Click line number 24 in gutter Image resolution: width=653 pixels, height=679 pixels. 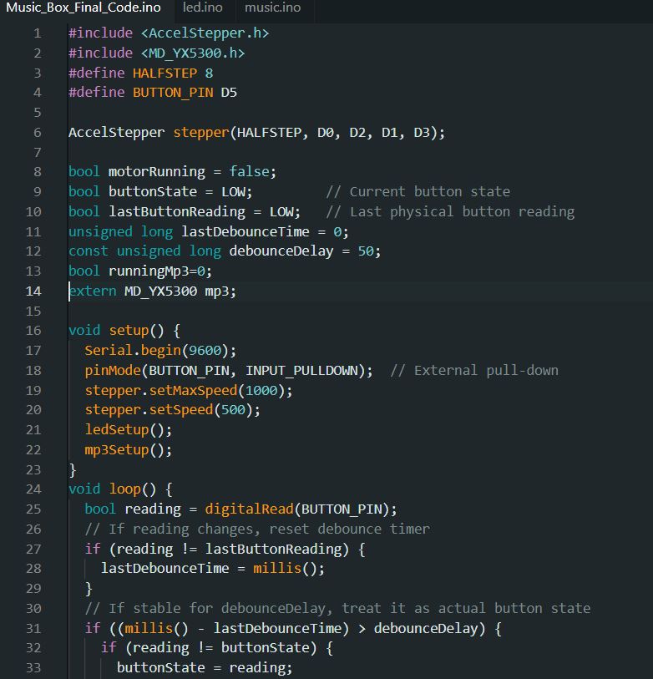(x=33, y=489)
